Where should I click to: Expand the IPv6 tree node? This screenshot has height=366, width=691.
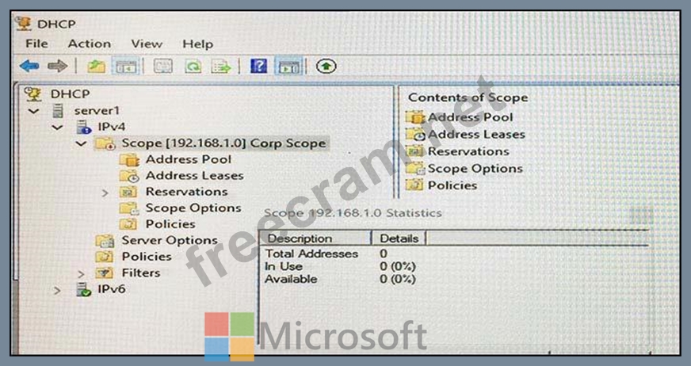point(57,291)
